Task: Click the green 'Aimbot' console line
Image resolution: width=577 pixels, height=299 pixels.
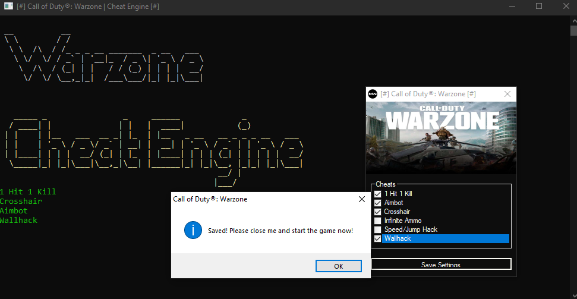Action: click(x=14, y=210)
